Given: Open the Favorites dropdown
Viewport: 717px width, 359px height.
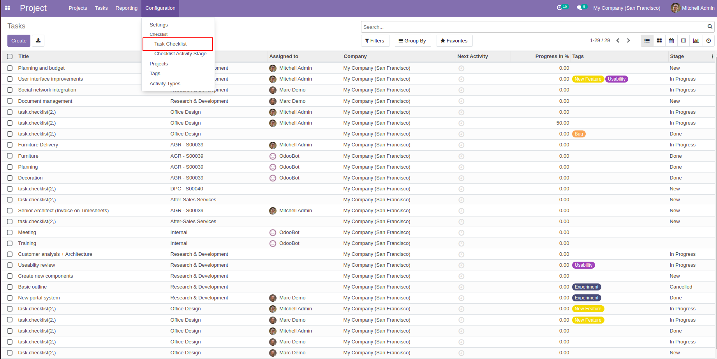Looking at the screenshot, I should (454, 40).
